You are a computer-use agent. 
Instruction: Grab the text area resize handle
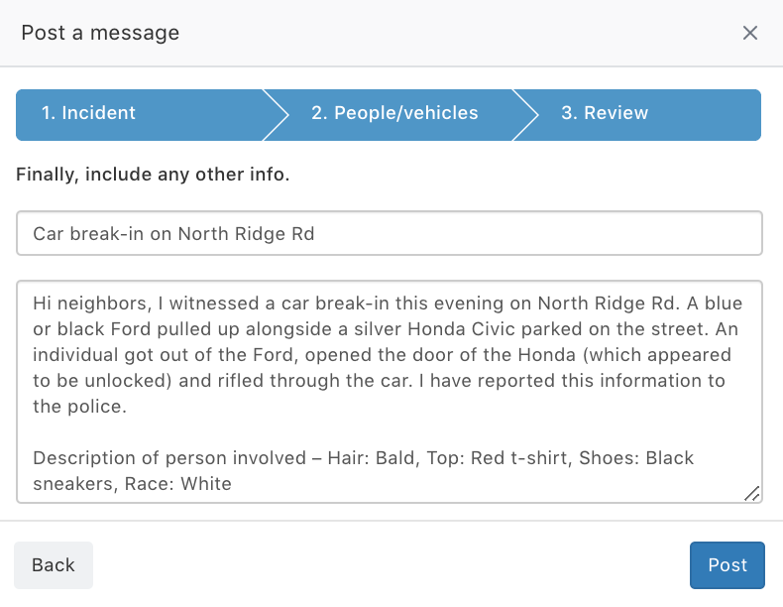pos(752,494)
